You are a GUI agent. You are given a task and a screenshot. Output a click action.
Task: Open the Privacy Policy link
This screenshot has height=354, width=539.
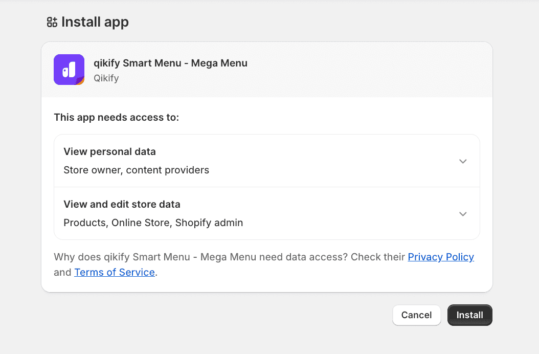coord(441,257)
